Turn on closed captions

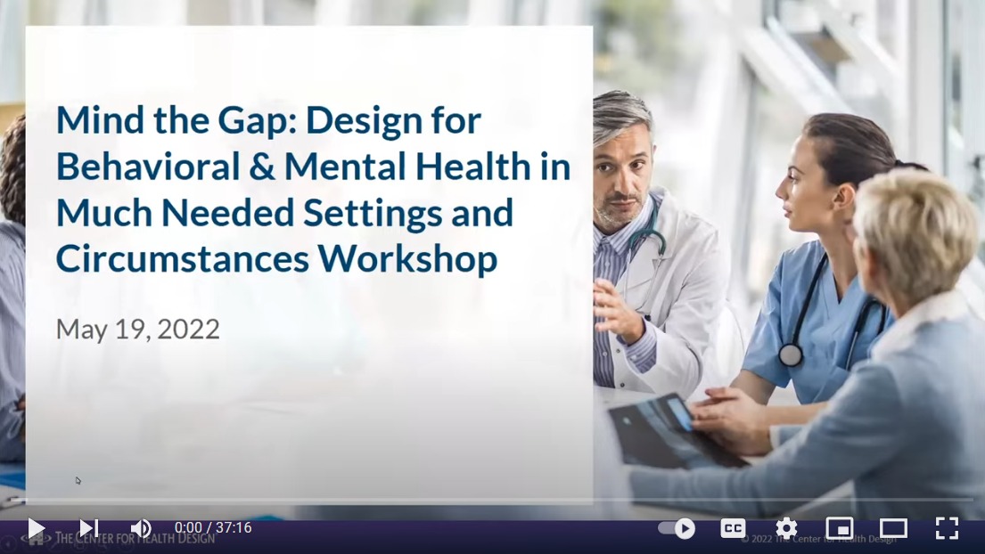tap(733, 528)
